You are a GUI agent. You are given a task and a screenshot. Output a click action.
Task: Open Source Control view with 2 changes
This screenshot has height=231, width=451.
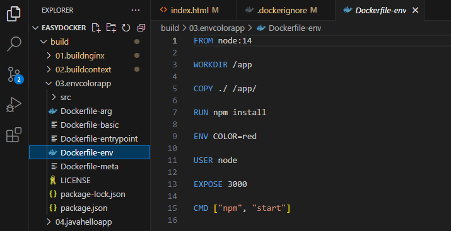pyautogui.click(x=15, y=75)
